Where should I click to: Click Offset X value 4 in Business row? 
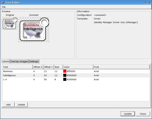pyautogui.click(x=34, y=71)
